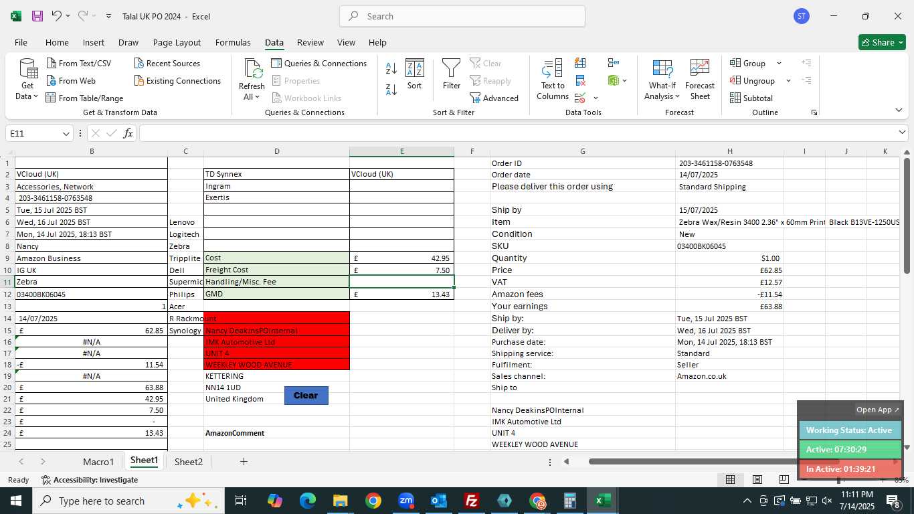Click the formula bar input field
Viewport: 914px width, 514px height.
tap(517, 133)
